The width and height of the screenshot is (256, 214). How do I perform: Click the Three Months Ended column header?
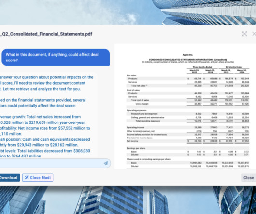tap(202, 67)
